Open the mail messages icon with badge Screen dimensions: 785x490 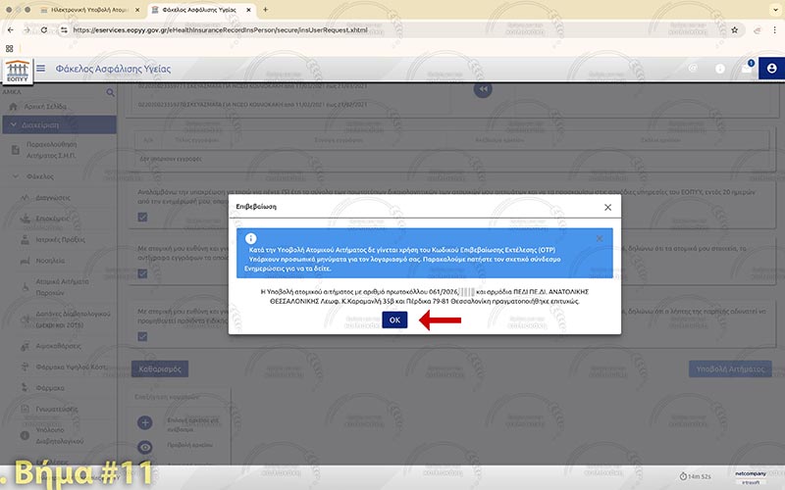click(747, 69)
